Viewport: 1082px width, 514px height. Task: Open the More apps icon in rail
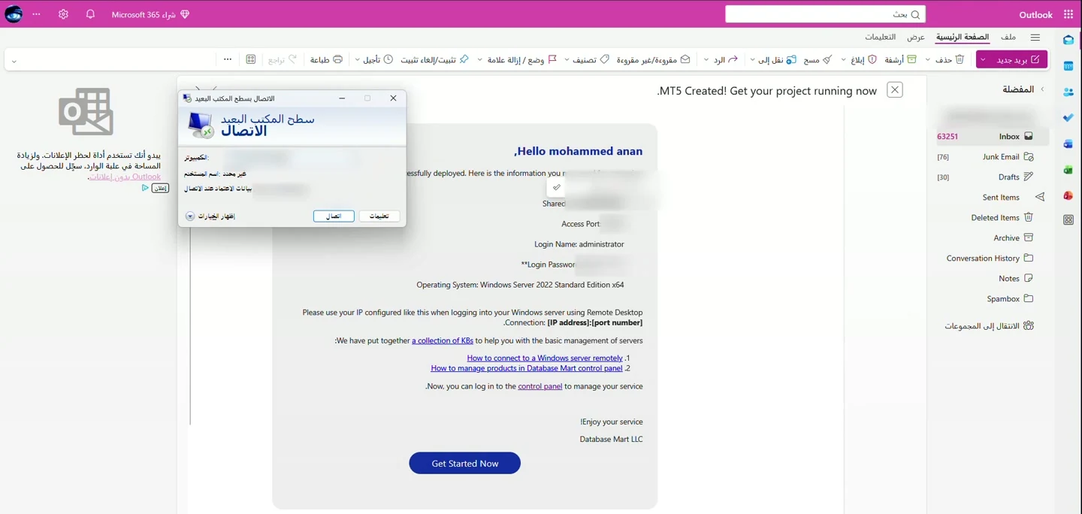[1068, 220]
